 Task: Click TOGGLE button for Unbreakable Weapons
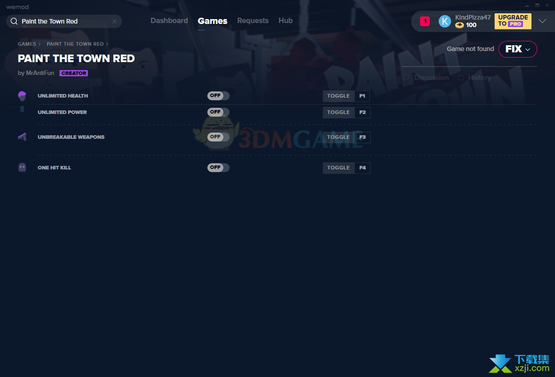point(339,137)
